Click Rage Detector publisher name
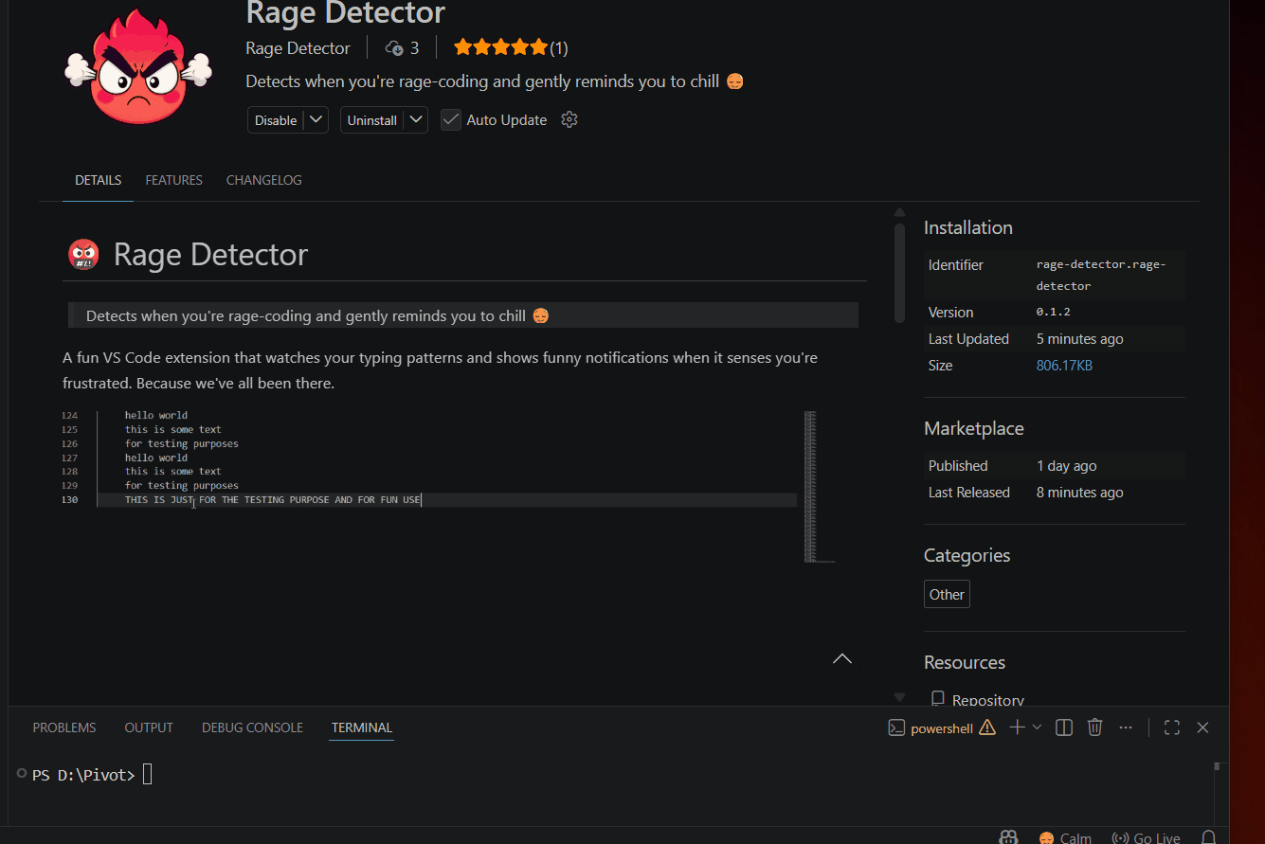 [x=298, y=47]
